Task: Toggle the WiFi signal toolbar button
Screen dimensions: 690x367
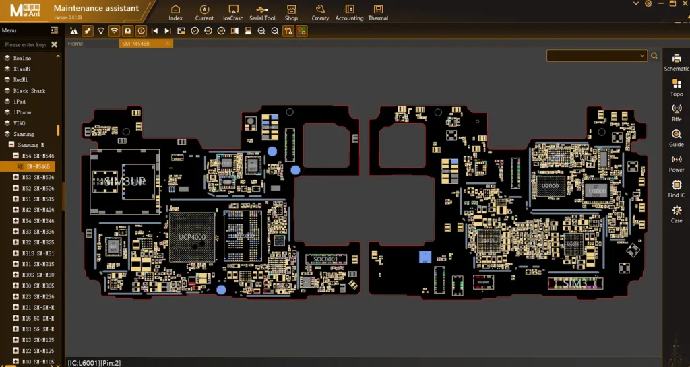Action: (114, 31)
